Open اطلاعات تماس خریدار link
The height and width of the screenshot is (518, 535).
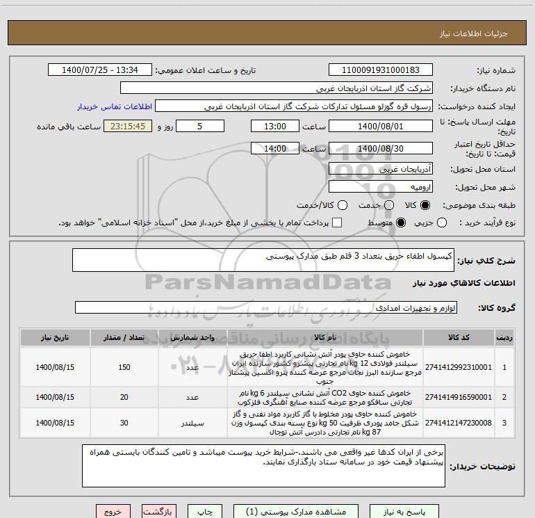click(115, 106)
